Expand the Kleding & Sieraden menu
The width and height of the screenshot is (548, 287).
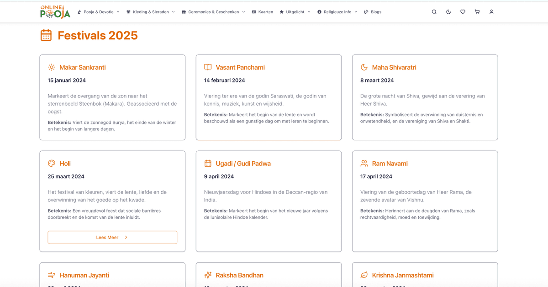pyautogui.click(x=150, y=12)
